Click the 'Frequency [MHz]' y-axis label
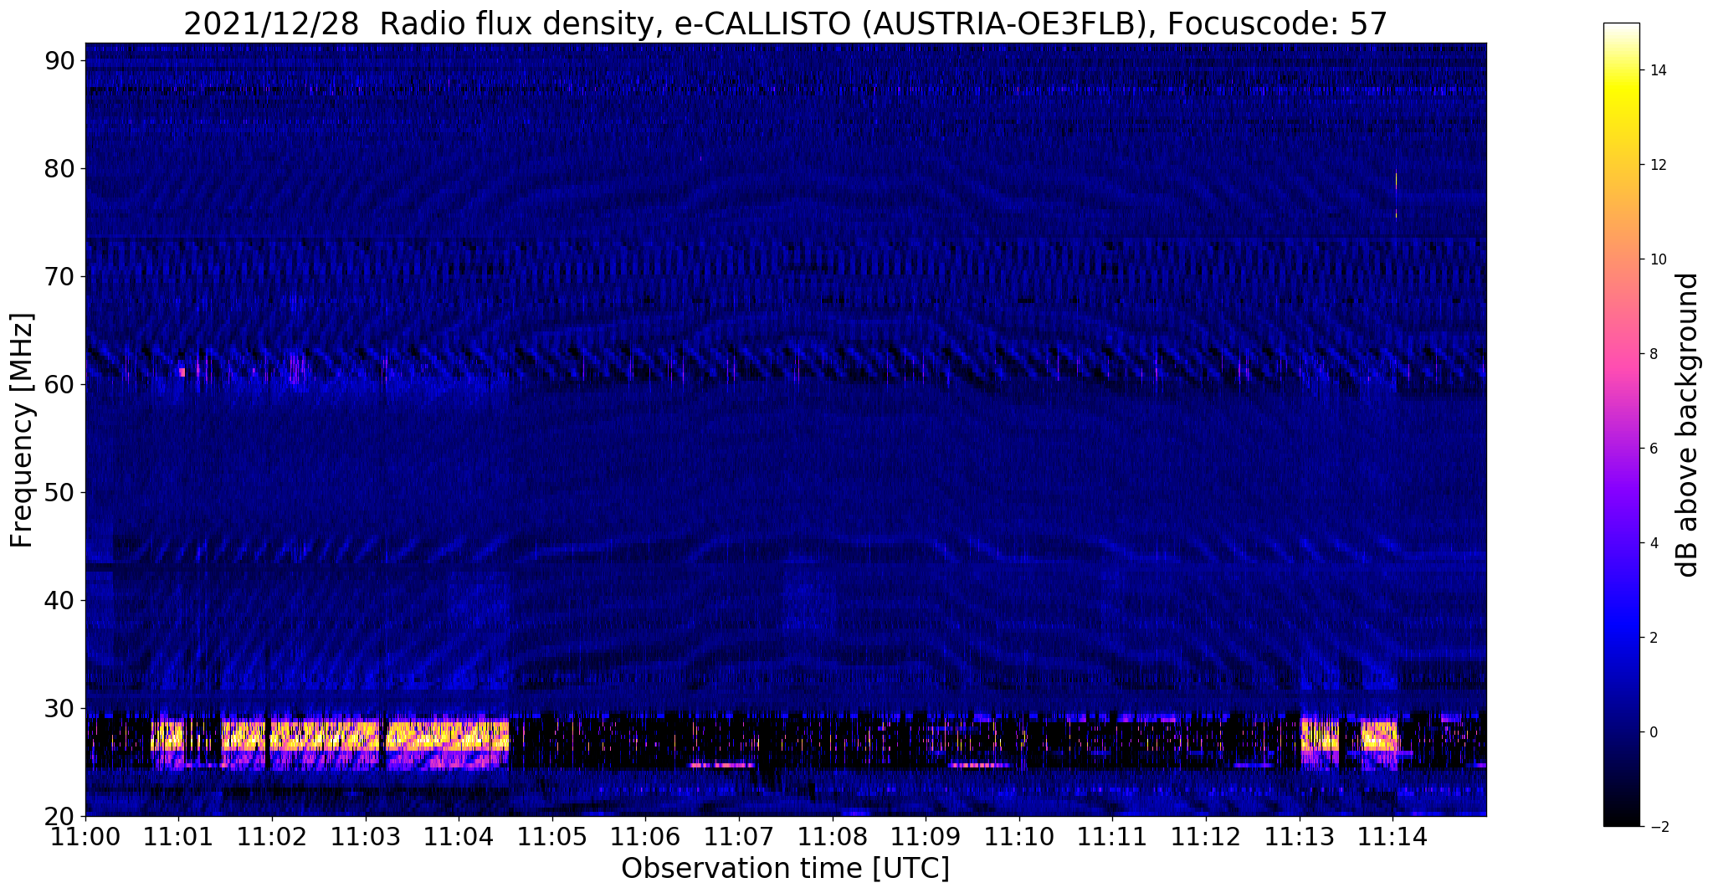 (x=22, y=430)
